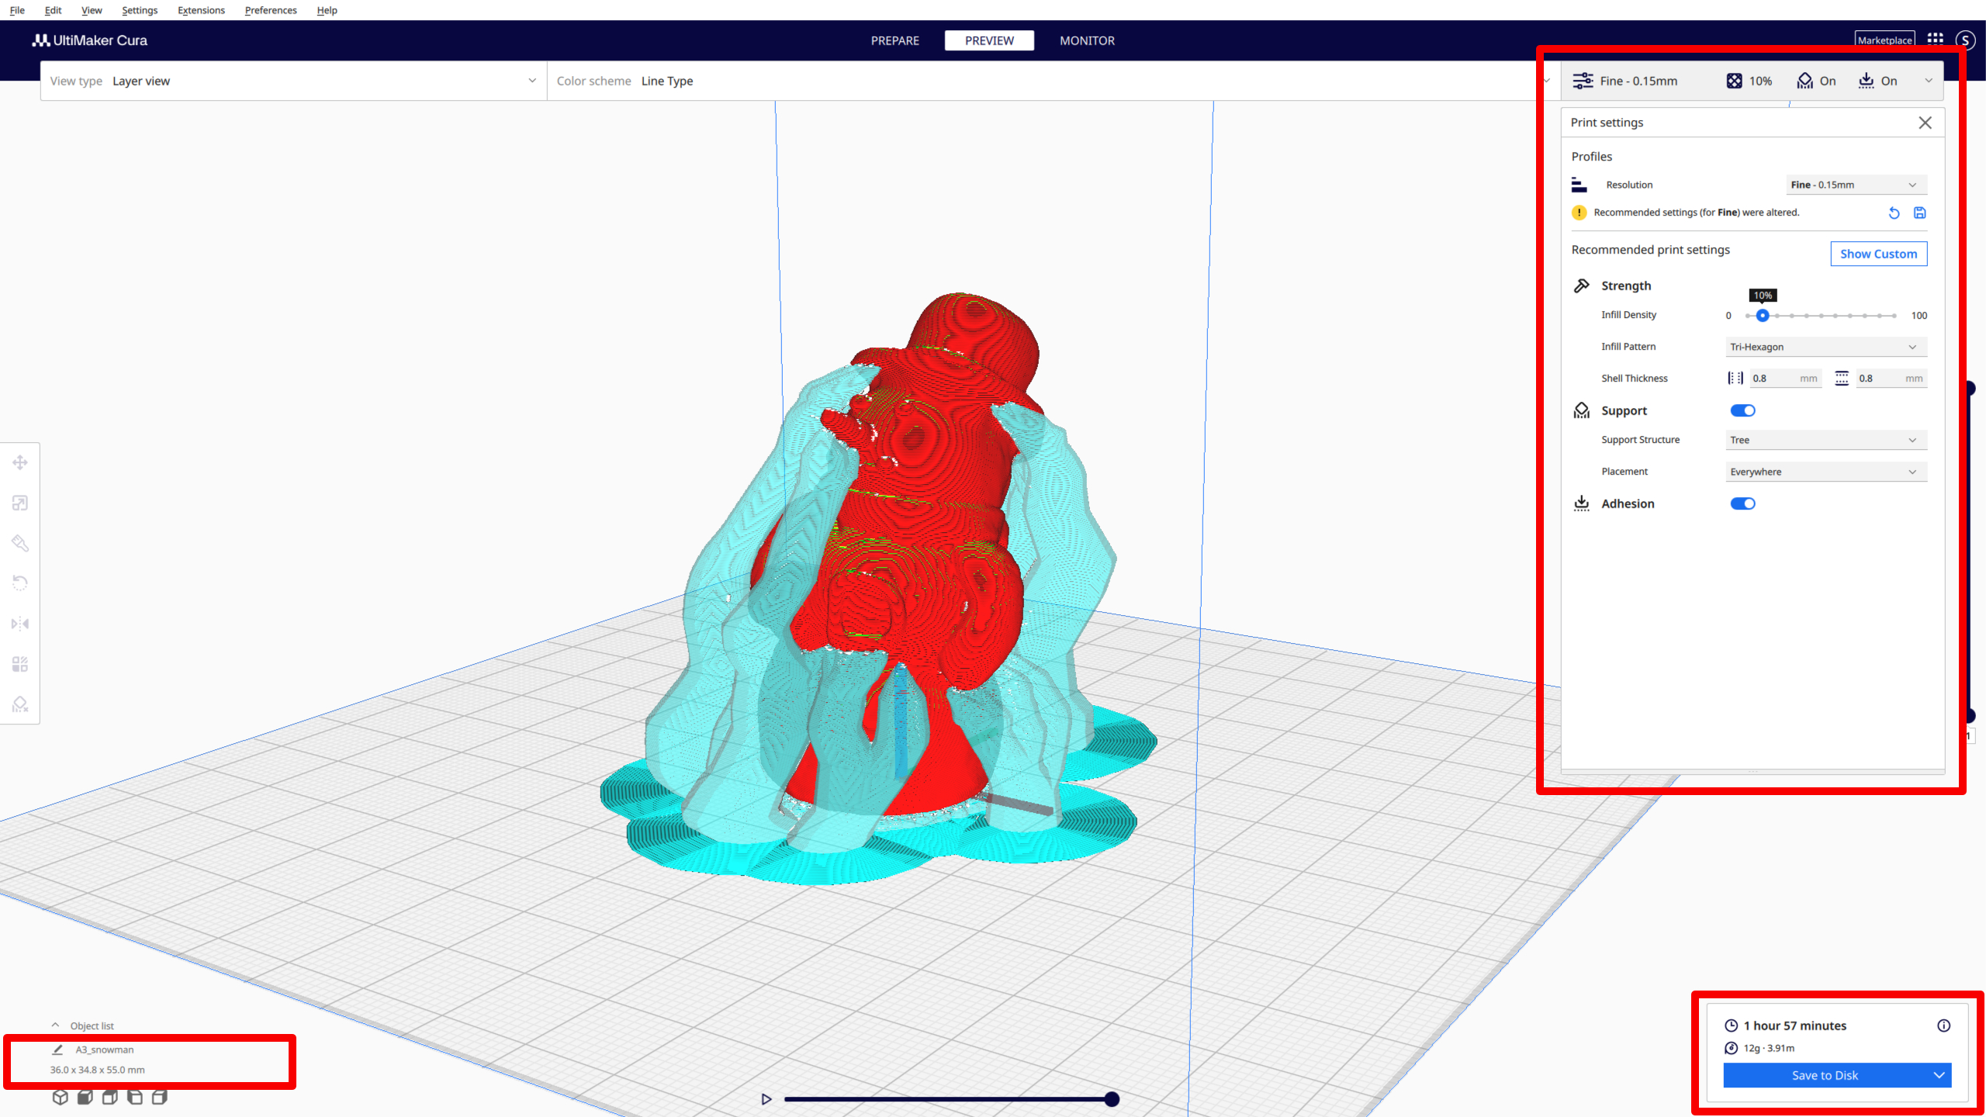Screen dimensions: 1986x1117
Task: Select the Move tool in left toolbar
Action: [x=20, y=463]
